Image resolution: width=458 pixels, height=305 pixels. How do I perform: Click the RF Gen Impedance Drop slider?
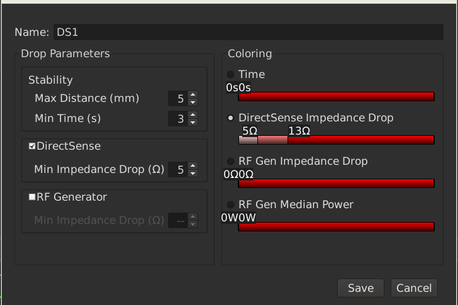click(336, 183)
